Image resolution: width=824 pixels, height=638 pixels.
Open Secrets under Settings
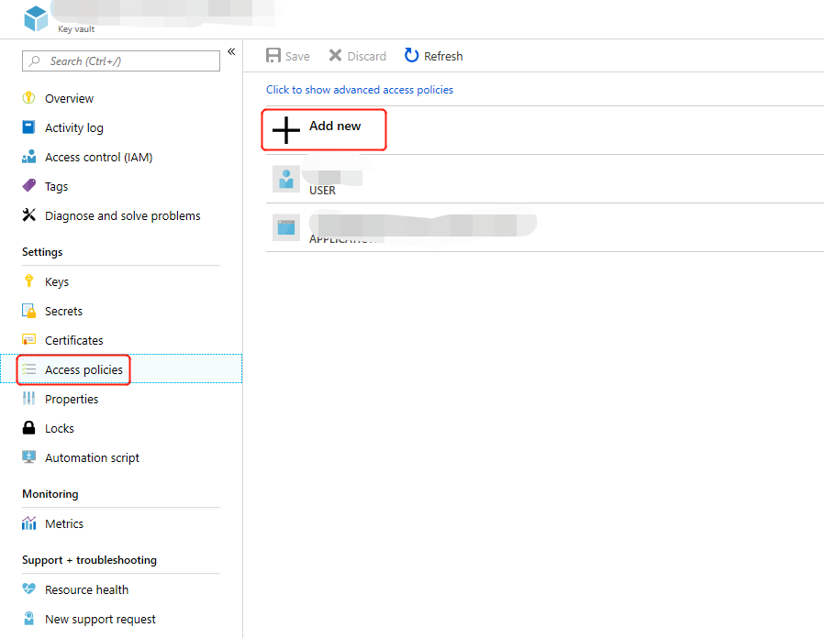click(63, 311)
